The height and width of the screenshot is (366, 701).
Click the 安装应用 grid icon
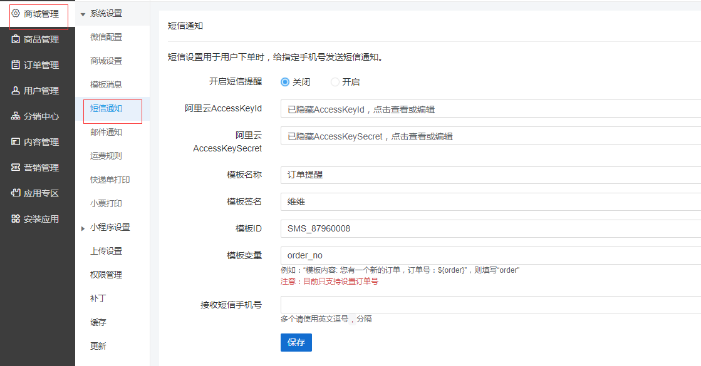[16, 219]
